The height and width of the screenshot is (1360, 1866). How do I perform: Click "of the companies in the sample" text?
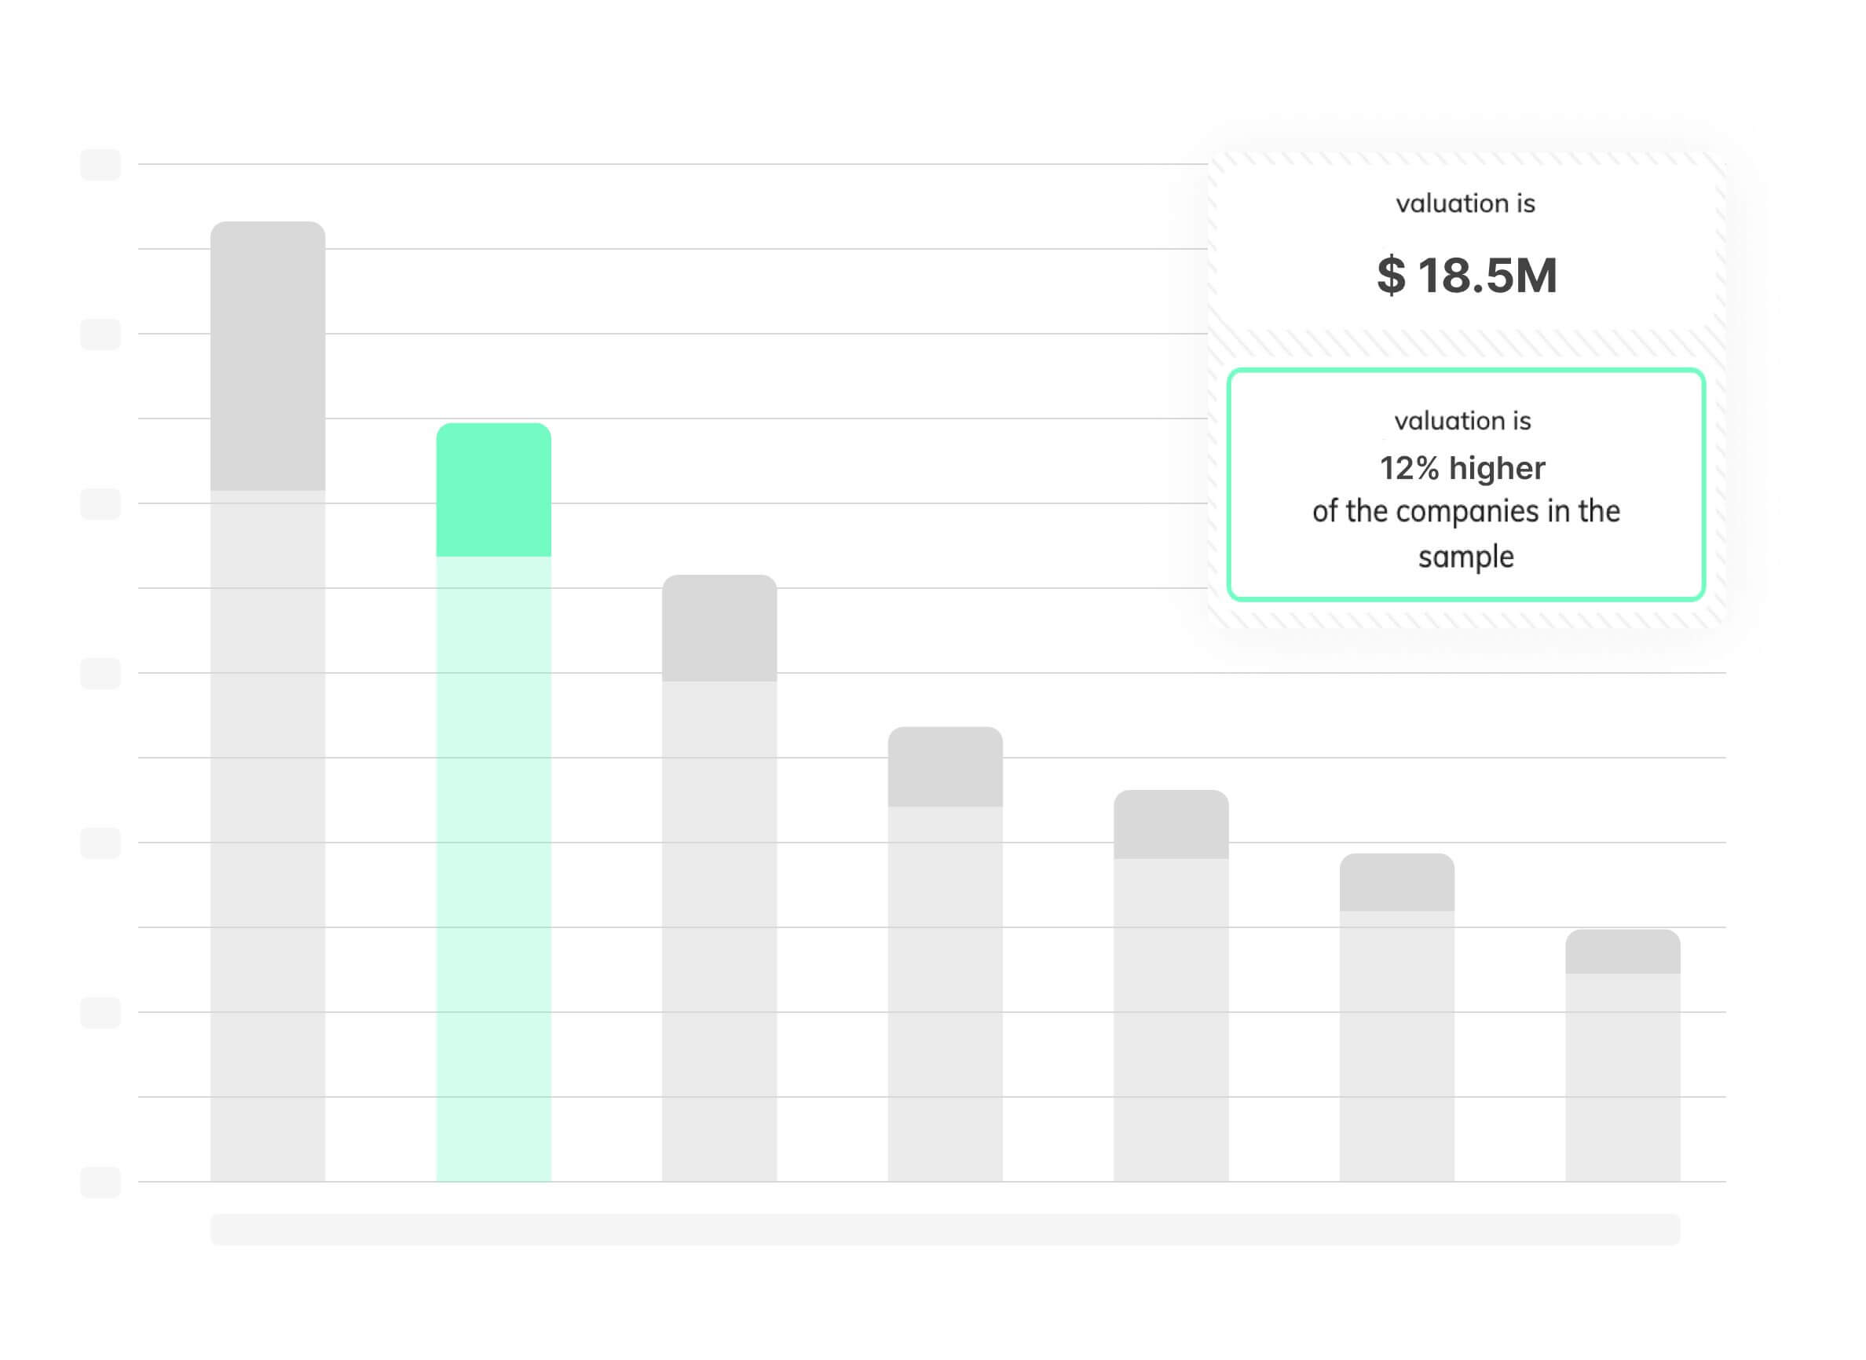click(1465, 533)
